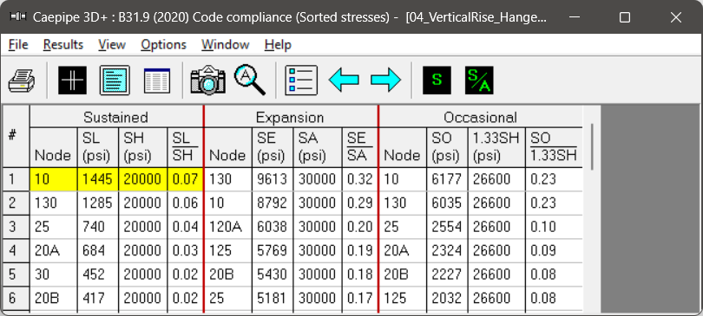The width and height of the screenshot is (703, 316).
Task: Select expansion node 120A cell
Action: pyautogui.click(x=227, y=227)
